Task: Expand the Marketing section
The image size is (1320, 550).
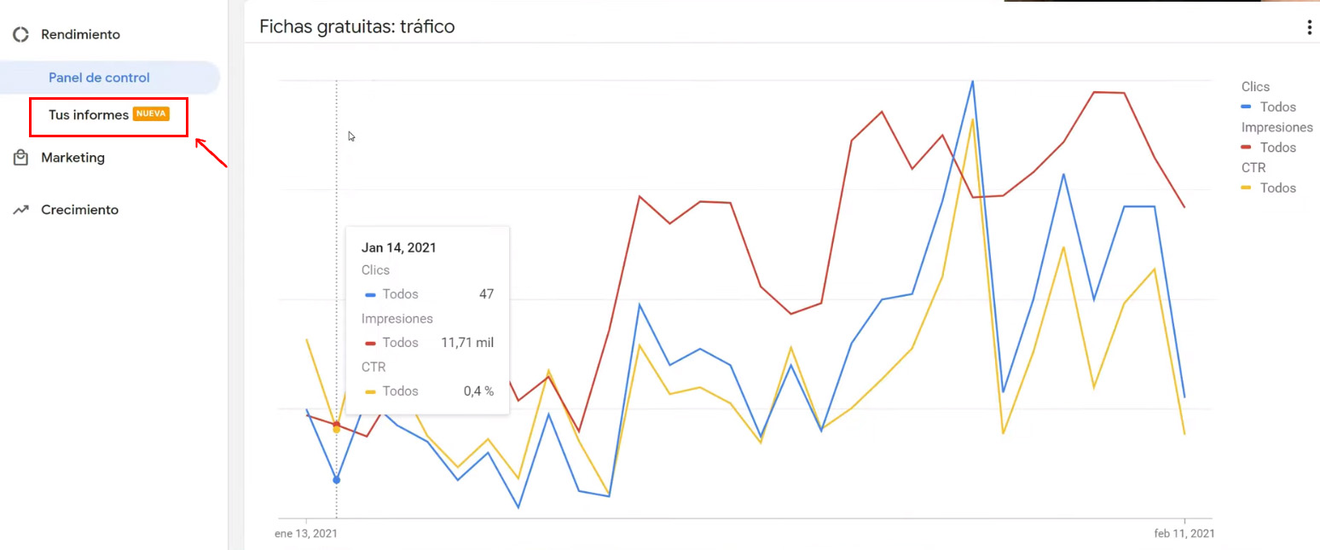Action: point(72,158)
